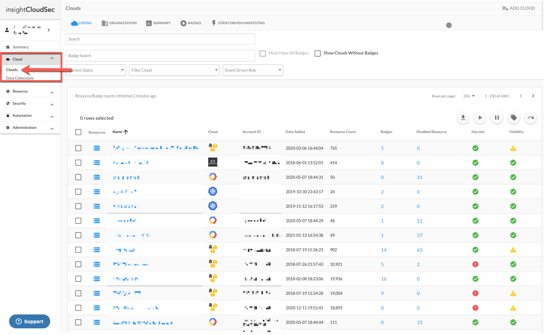Tick the select-all rows checkbox in the header
Image resolution: width=544 pixels, height=335 pixels.
(78, 132)
